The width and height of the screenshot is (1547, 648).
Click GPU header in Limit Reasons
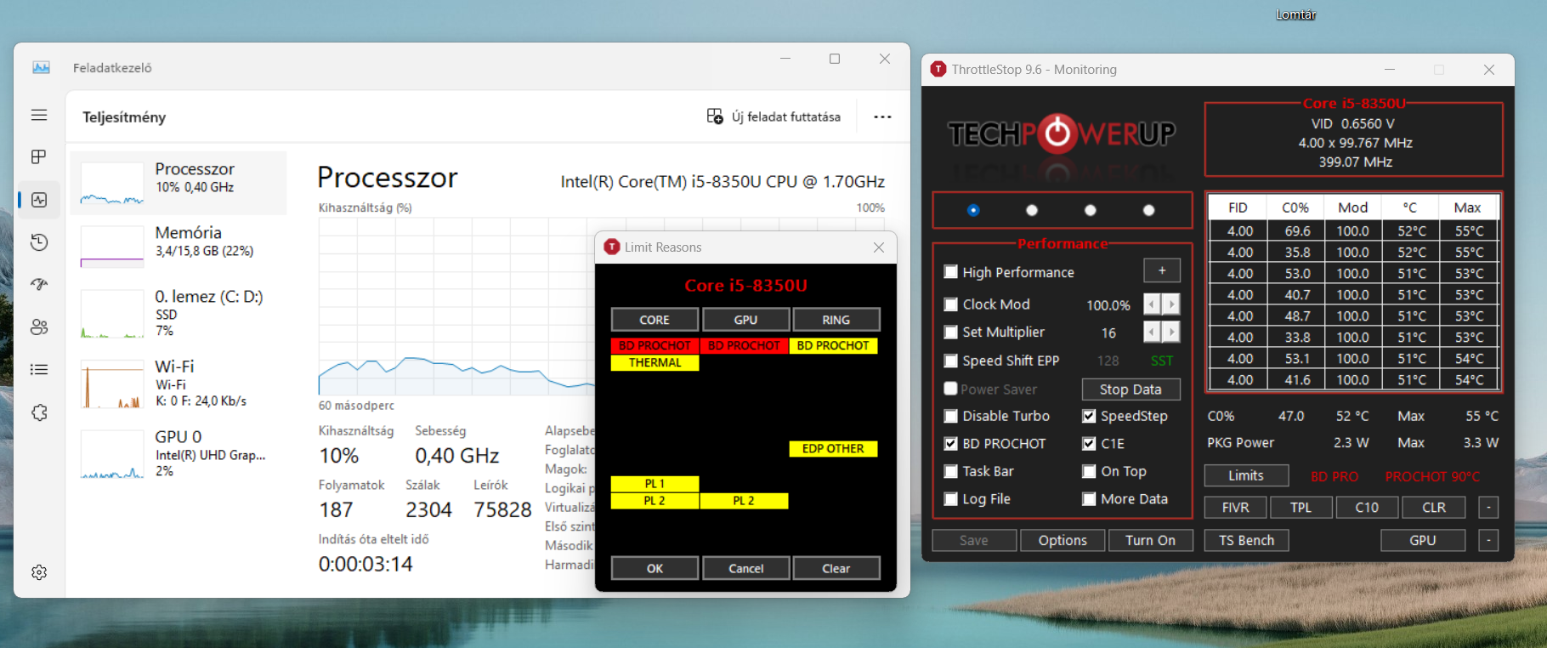coord(745,320)
